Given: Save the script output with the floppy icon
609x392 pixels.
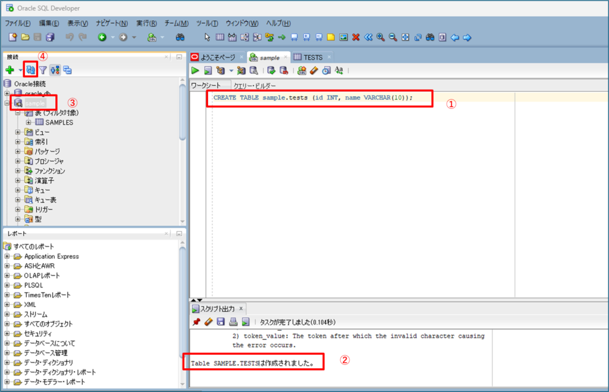Looking at the screenshot, I should click(x=220, y=322).
